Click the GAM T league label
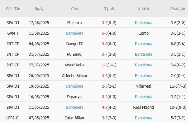 (13, 33)
